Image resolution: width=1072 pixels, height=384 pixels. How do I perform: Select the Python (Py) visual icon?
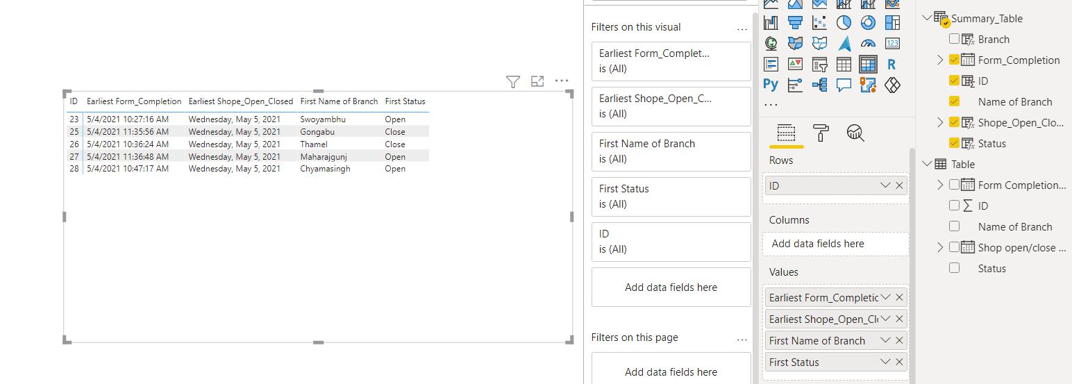point(771,85)
